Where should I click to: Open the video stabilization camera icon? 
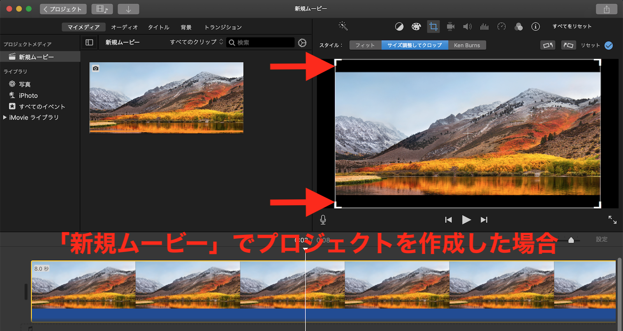point(451,26)
